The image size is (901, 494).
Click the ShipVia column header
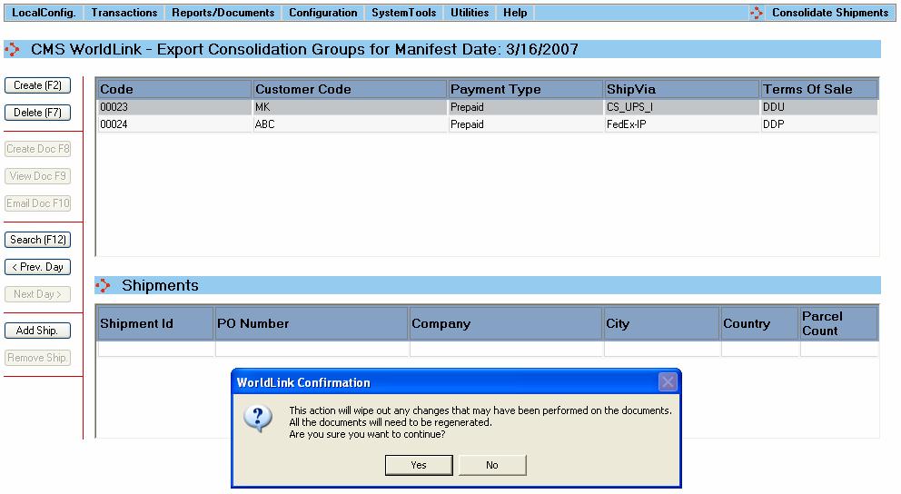pyautogui.click(x=681, y=89)
